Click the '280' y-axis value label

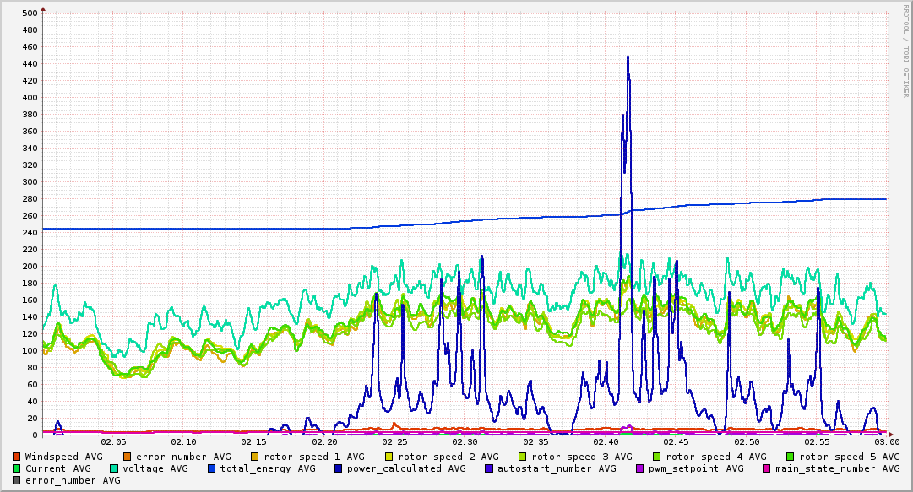(30, 198)
